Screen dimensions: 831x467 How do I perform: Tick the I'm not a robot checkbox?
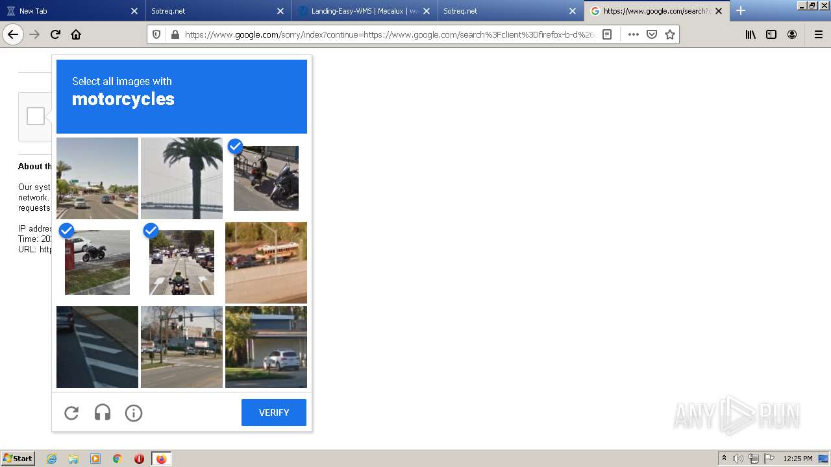[36, 116]
